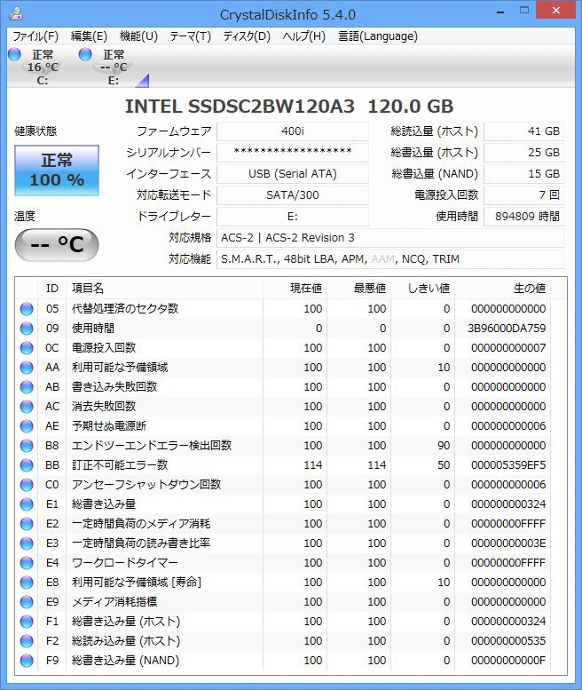Click status orb for B8 エンドツーエンドエラー検出回数
The width and height of the screenshot is (582, 690).
(27, 446)
